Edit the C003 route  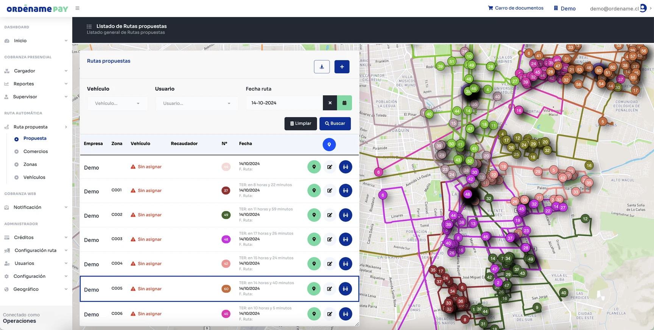(x=330, y=239)
